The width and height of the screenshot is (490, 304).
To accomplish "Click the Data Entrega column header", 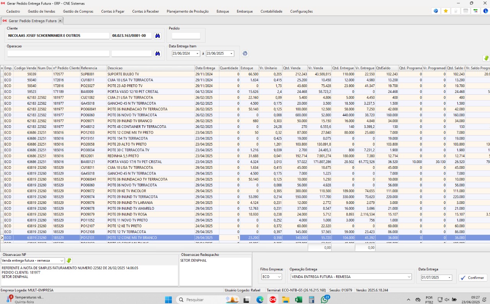I will 206,68.
